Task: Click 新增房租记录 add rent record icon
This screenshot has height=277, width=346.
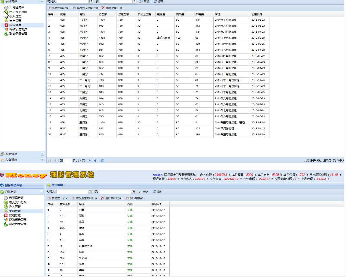Action: (49, 8)
